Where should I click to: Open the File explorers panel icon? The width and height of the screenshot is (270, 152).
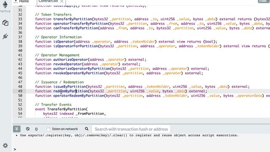(5, 23)
